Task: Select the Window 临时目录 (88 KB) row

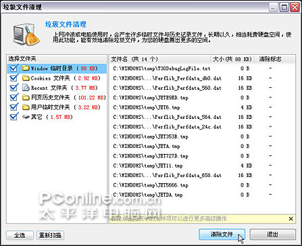Action: [x=57, y=68]
